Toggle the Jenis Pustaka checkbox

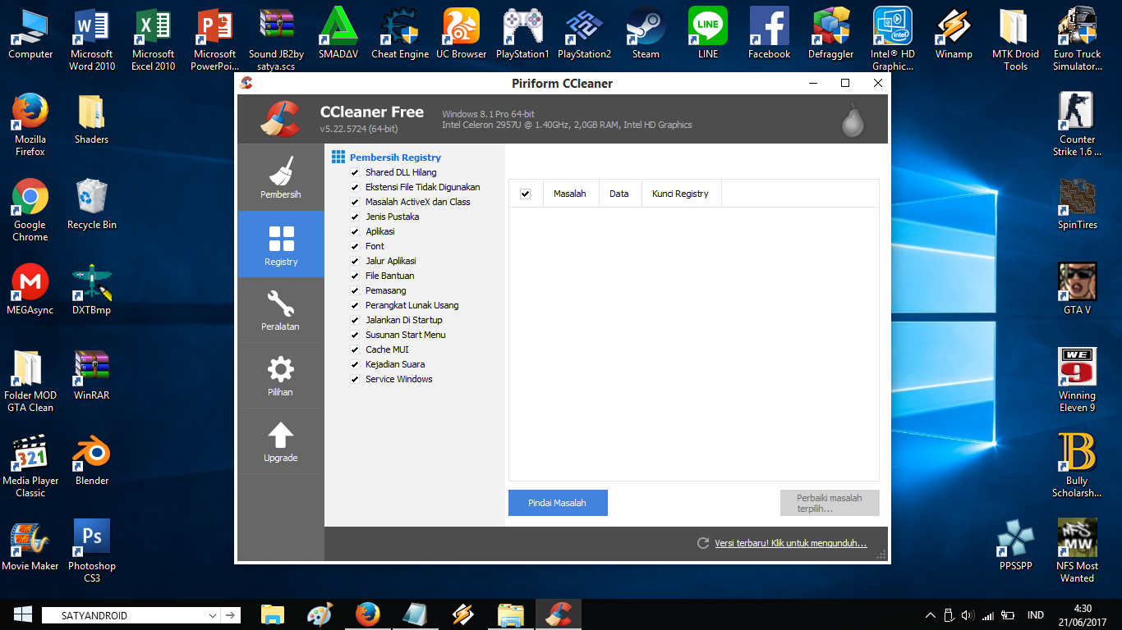[355, 217]
